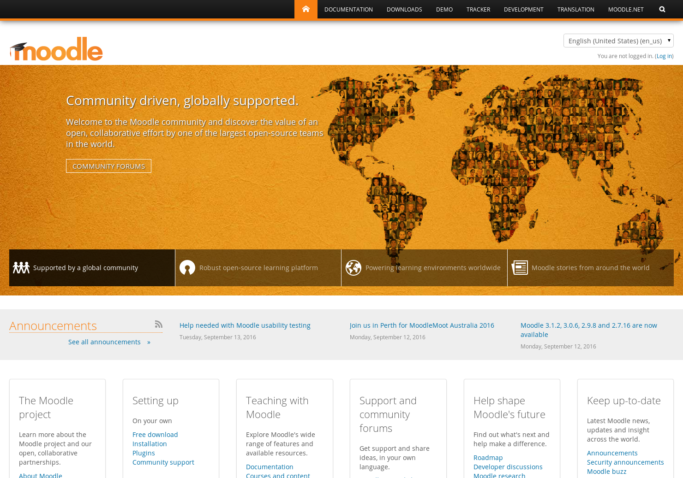This screenshot has height=478, width=683.
Task: Click the Free download link
Action: pyautogui.click(x=155, y=434)
